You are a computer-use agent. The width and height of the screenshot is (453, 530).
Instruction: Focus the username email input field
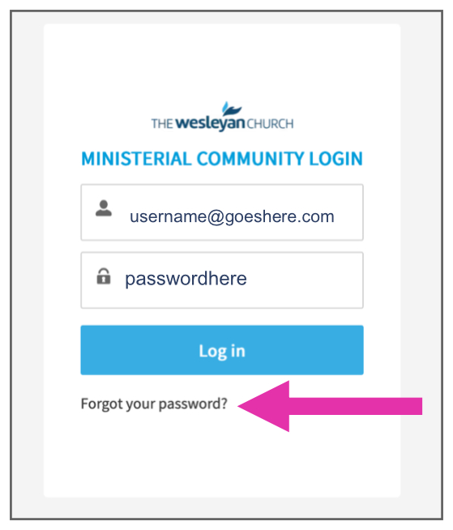(x=222, y=212)
